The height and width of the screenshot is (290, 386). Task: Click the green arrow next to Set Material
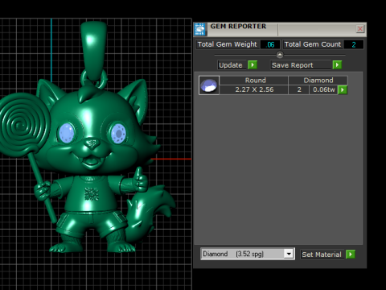[x=351, y=254]
